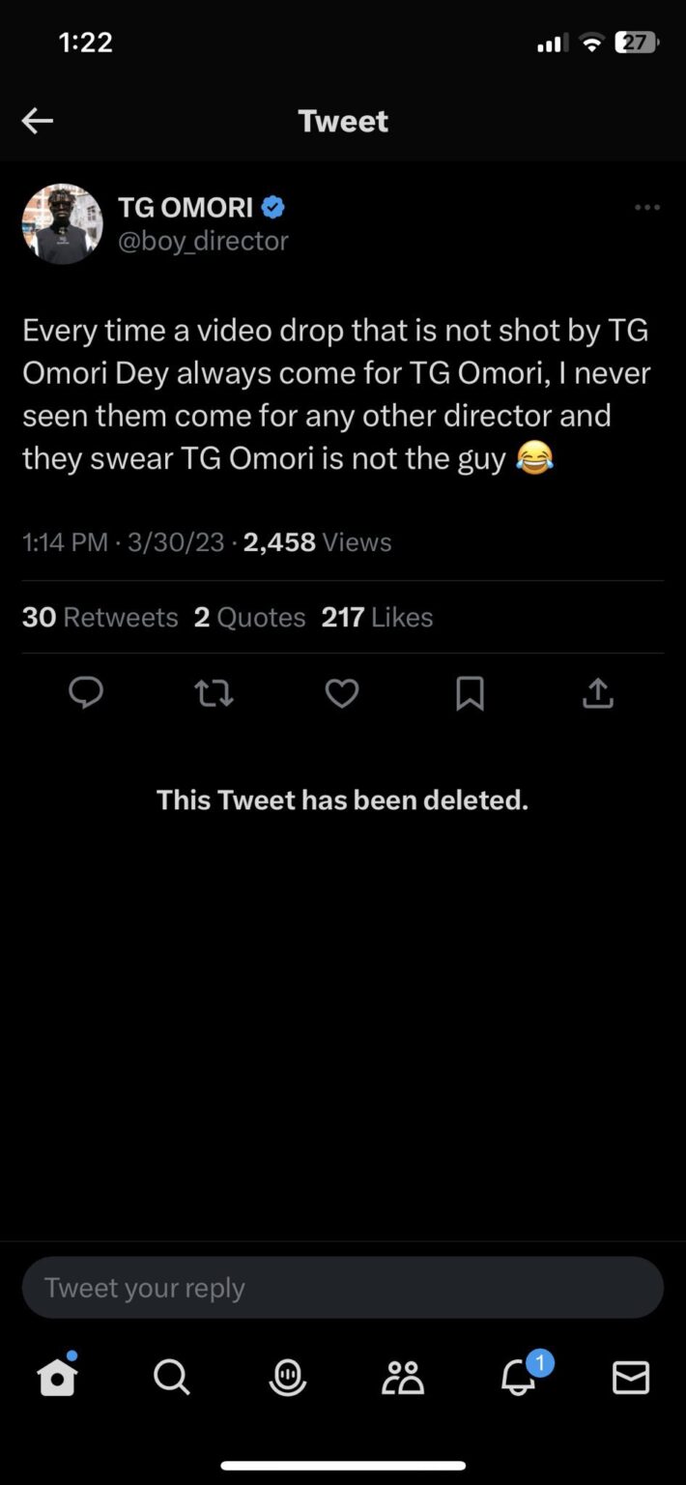Open TG OMORI's profile picture
This screenshot has width=686, height=1485.
(63, 223)
